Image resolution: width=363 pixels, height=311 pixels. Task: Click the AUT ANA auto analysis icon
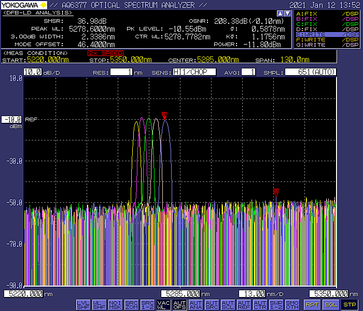196,304
